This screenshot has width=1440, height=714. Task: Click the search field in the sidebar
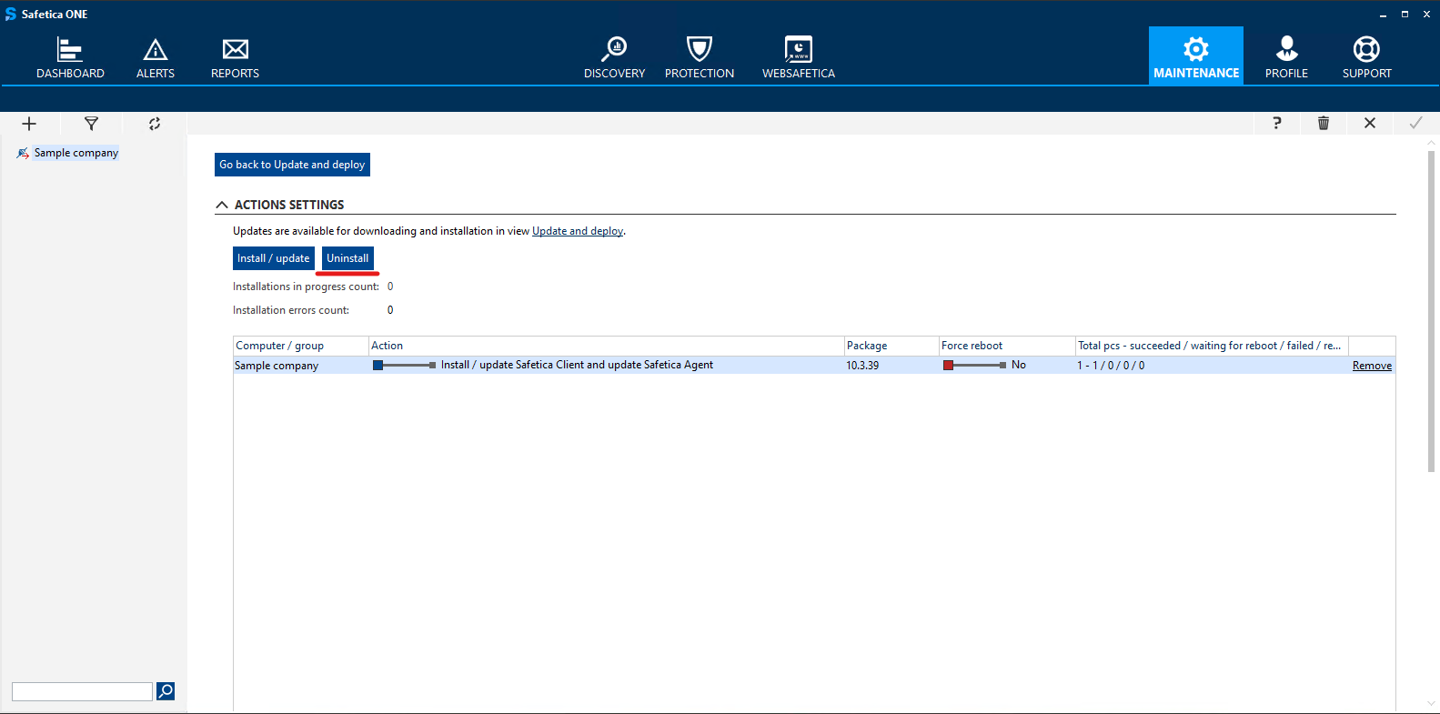82,691
